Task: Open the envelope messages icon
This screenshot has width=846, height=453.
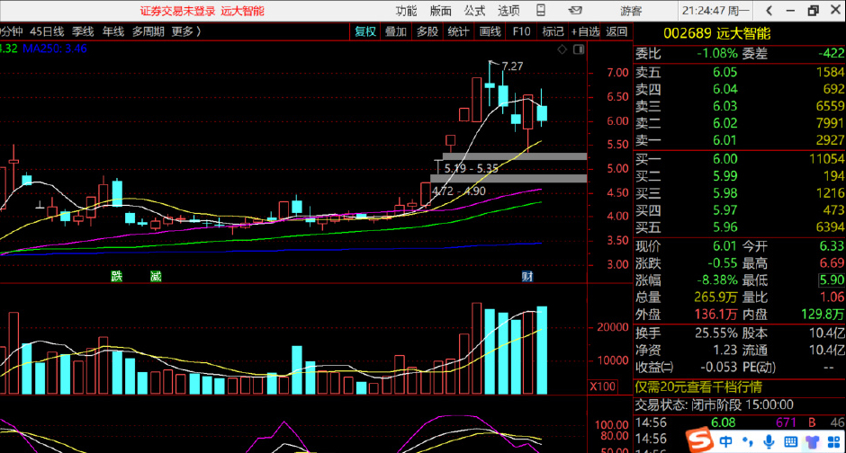Action: (x=575, y=10)
